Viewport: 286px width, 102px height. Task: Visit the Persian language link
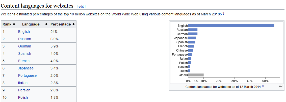[x=24, y=90]
